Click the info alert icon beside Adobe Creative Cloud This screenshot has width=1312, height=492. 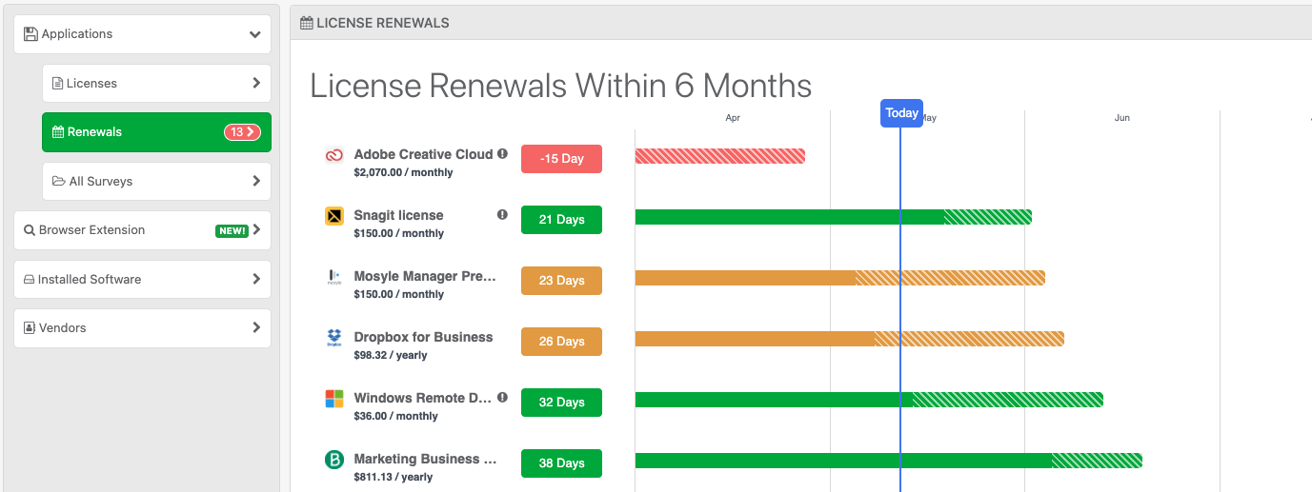[502, 153]
